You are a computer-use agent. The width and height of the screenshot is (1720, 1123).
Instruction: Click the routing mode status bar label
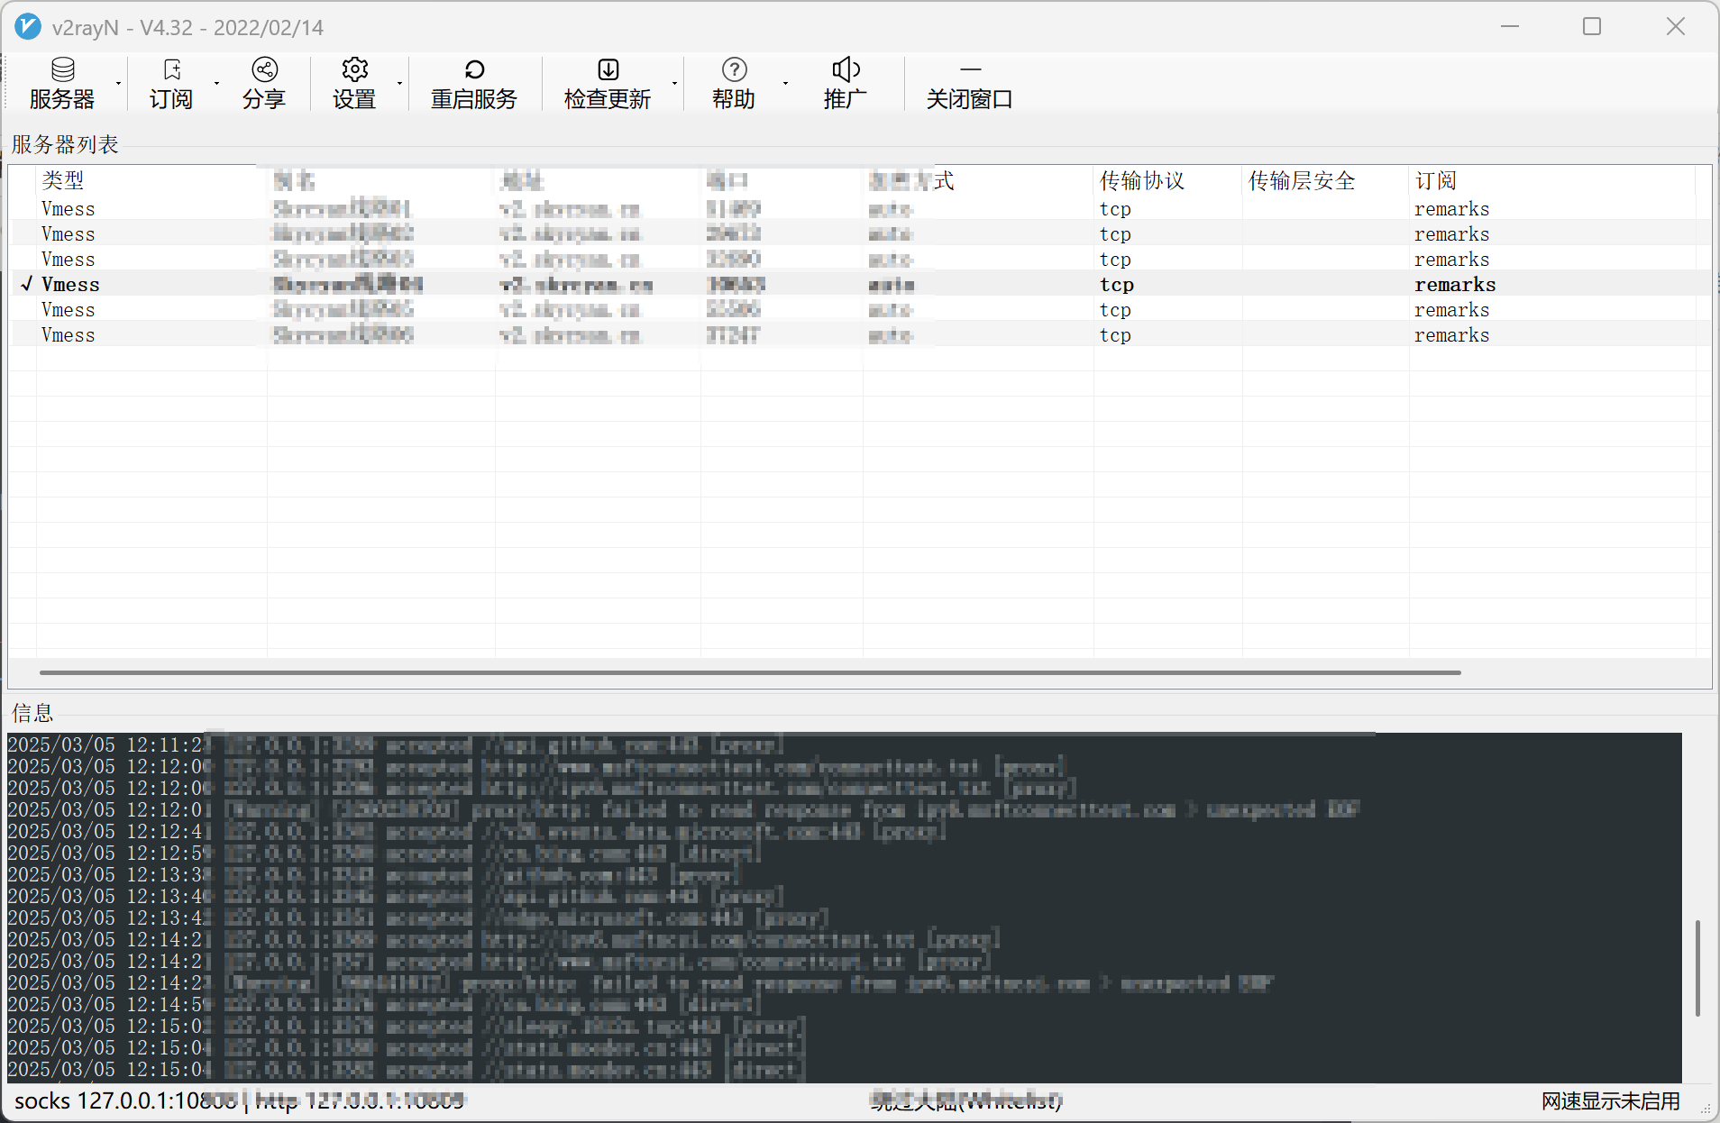pos(966,1100)
